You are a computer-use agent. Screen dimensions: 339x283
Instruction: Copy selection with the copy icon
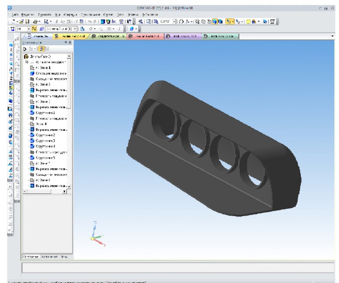[x=63, y=21]
